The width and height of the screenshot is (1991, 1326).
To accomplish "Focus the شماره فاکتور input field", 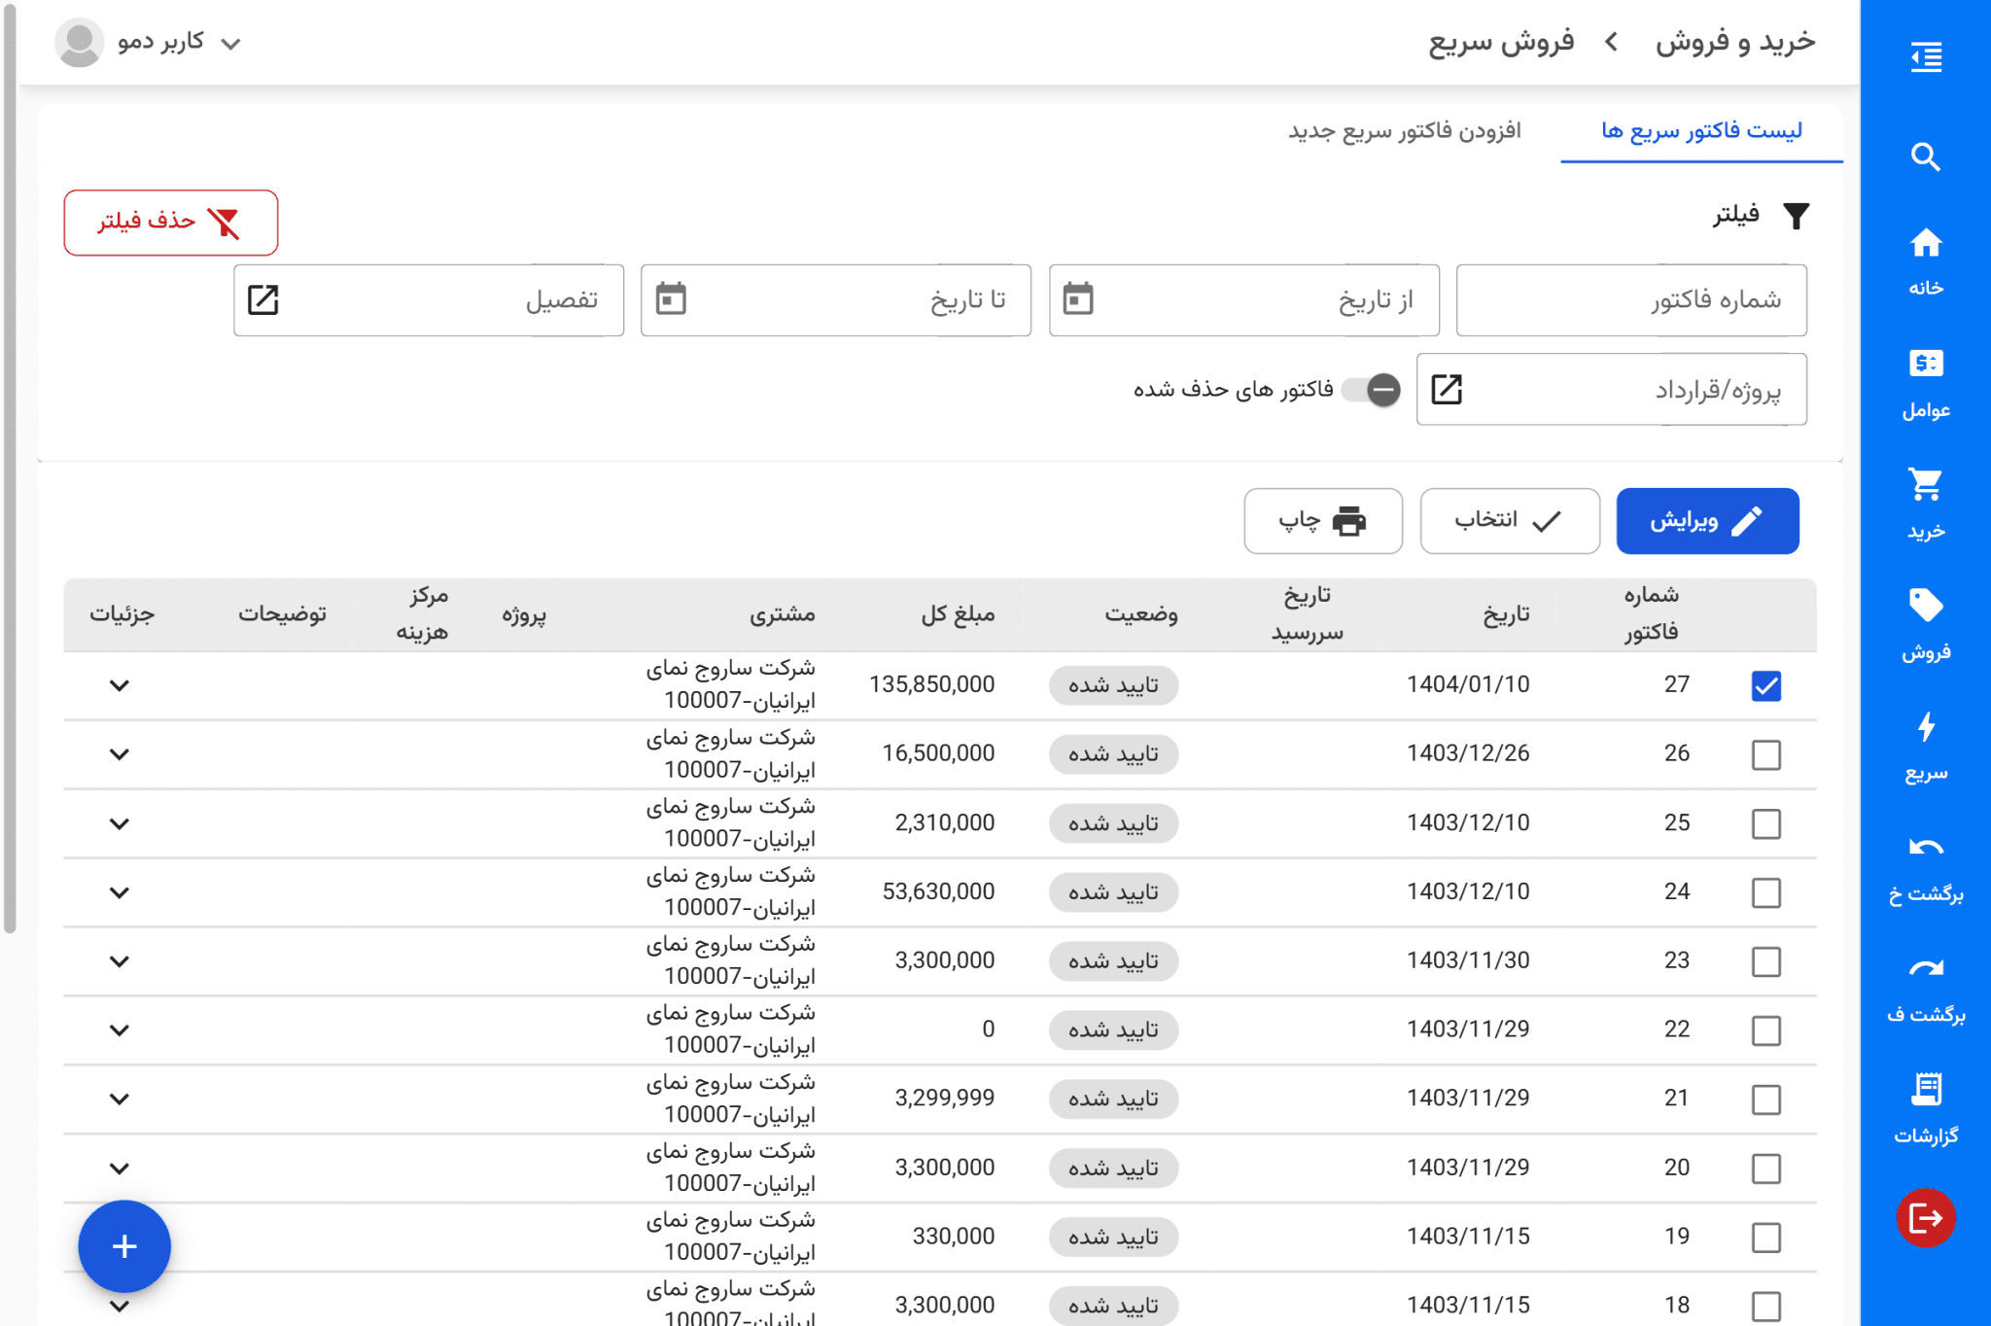I will click(x=1631, y=299).
